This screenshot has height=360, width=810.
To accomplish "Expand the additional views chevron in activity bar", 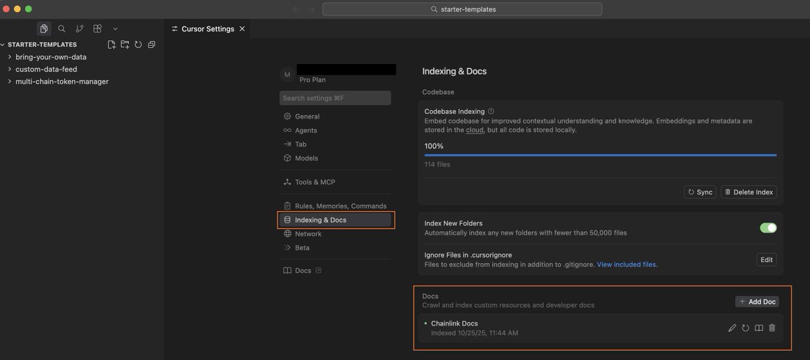I will 115,28.
